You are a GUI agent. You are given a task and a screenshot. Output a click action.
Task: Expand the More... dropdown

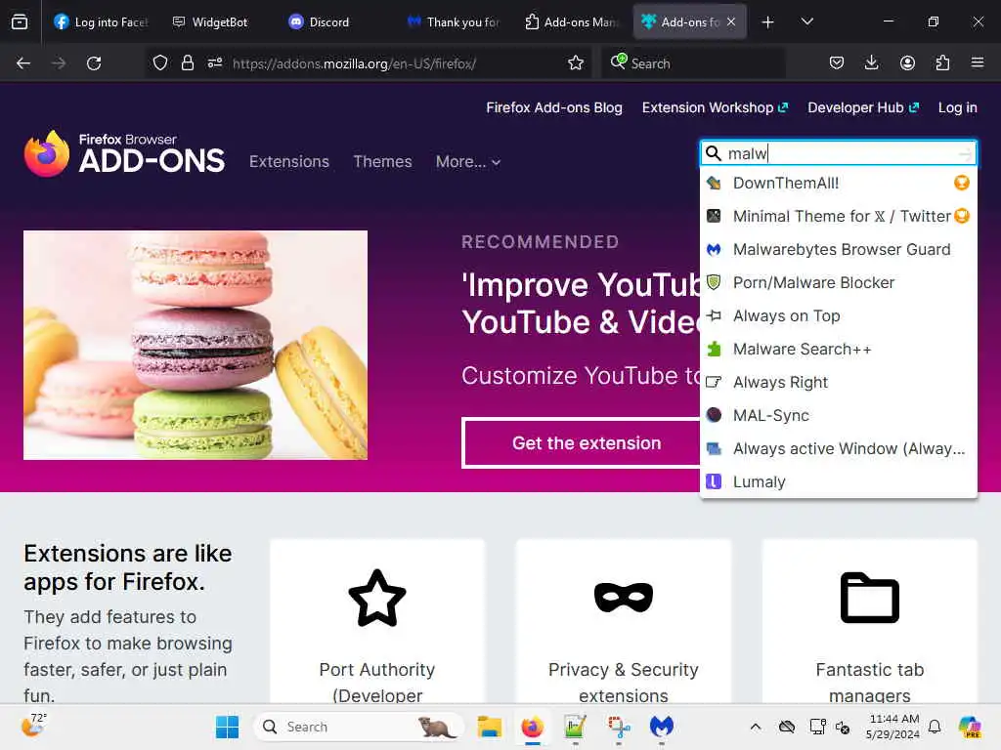468,162
